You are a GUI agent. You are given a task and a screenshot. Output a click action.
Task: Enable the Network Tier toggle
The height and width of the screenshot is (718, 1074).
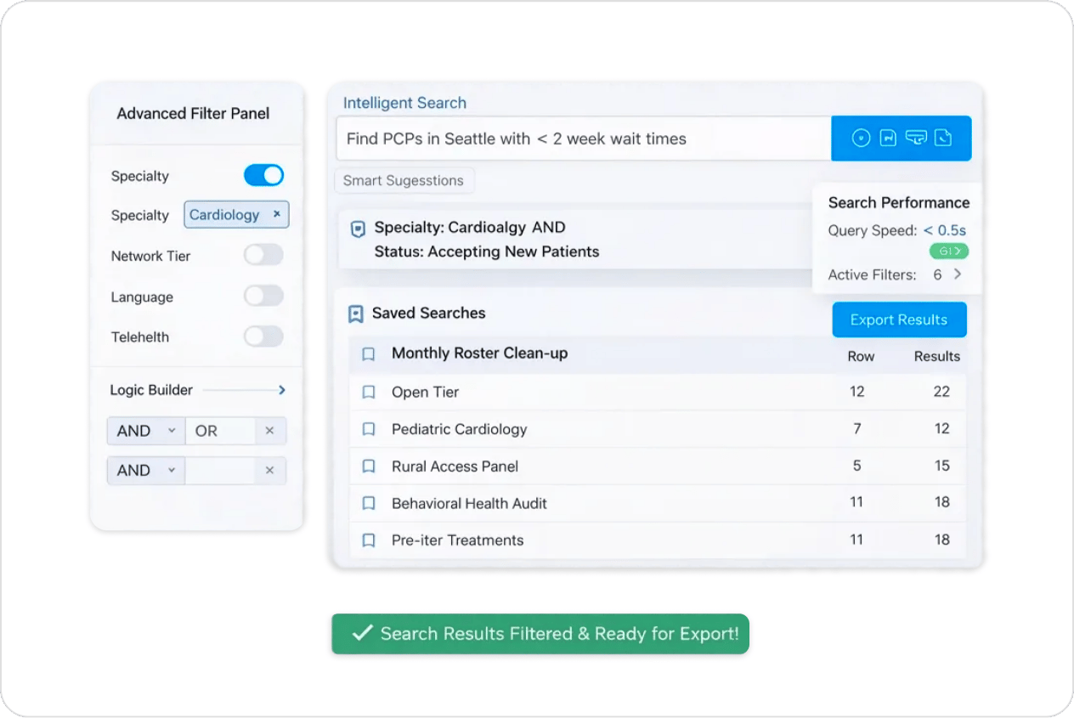[x=263, y=255]
